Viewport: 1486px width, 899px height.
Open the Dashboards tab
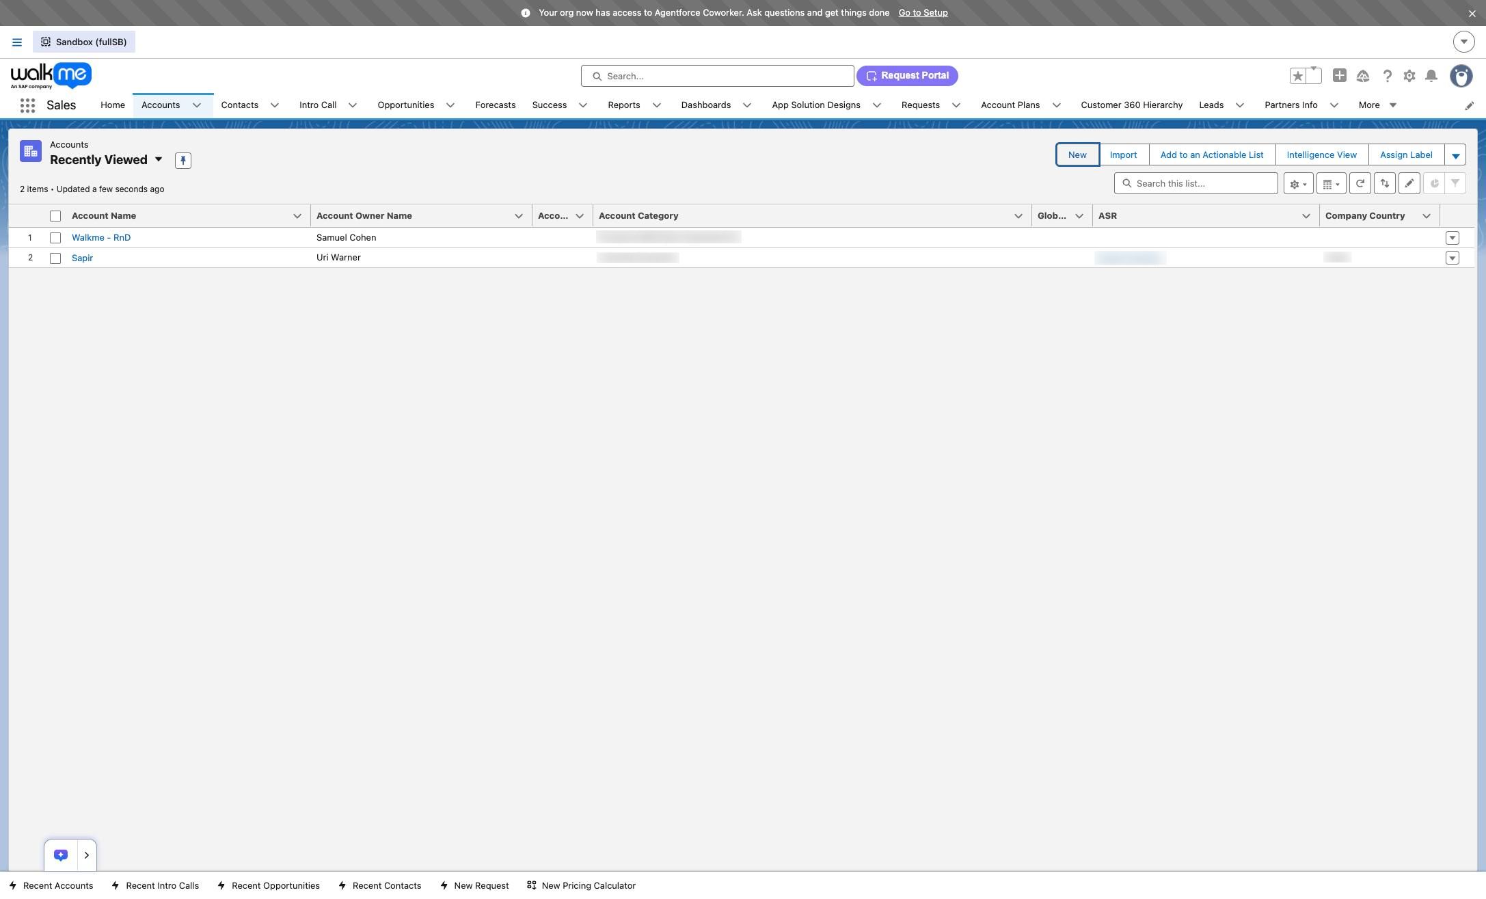pos(706,105)
